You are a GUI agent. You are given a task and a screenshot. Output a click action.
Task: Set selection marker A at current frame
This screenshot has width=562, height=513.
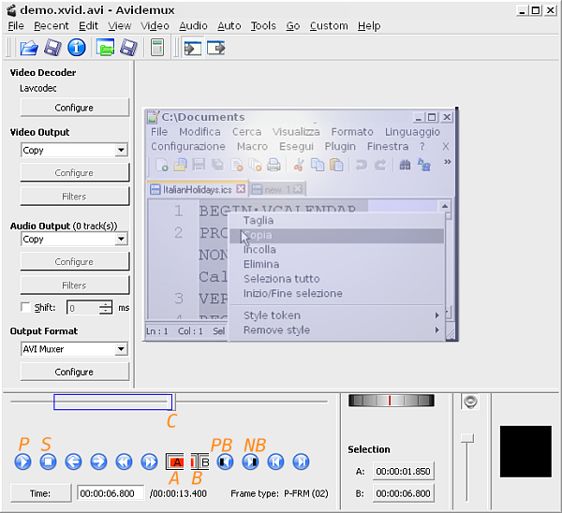tap(175, 462)
